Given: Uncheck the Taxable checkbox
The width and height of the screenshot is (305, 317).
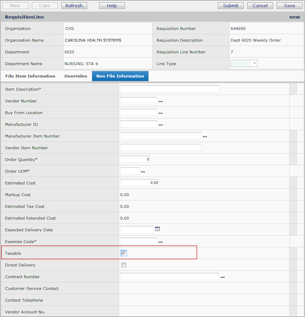Looking at the screenshot, I should pyautogui.click(x=124, y=253).
